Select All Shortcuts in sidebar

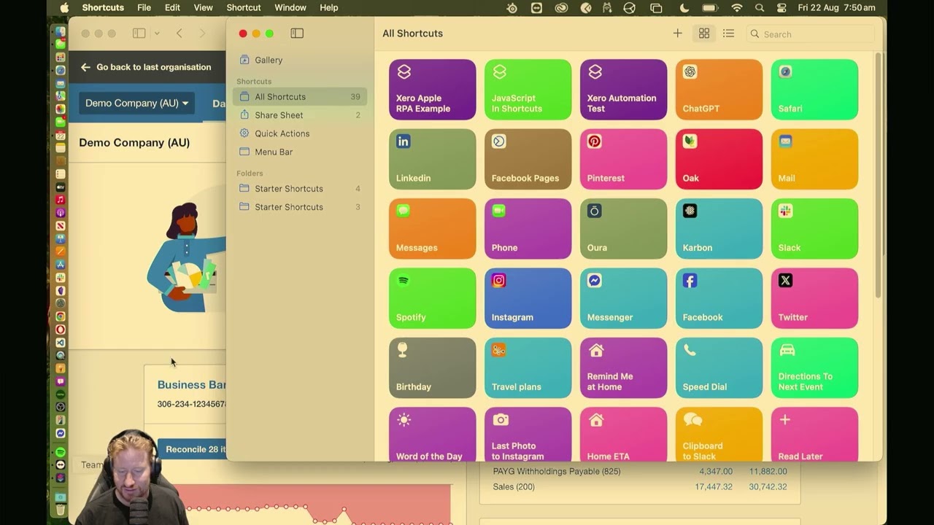(300, 96)
